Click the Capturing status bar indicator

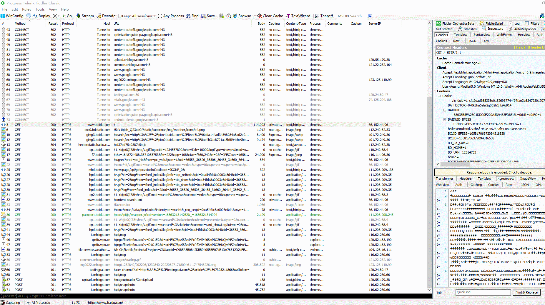(x=10, y=303)
